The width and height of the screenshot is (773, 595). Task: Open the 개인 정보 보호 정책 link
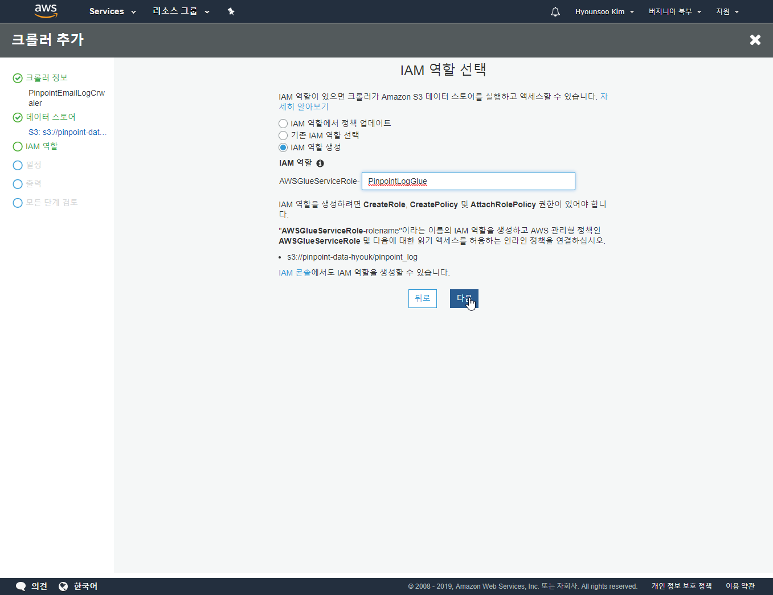[x=682, y=586]
